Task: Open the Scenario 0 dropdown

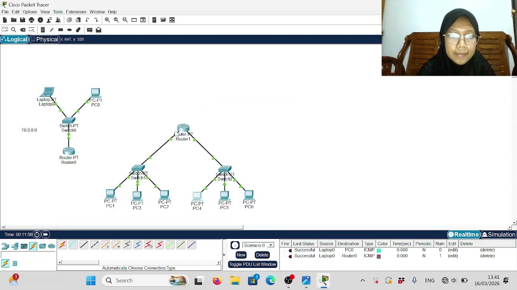Action: (258, 245)
